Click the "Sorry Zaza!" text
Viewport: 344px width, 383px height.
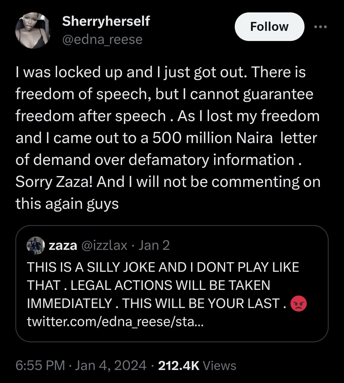54,182
